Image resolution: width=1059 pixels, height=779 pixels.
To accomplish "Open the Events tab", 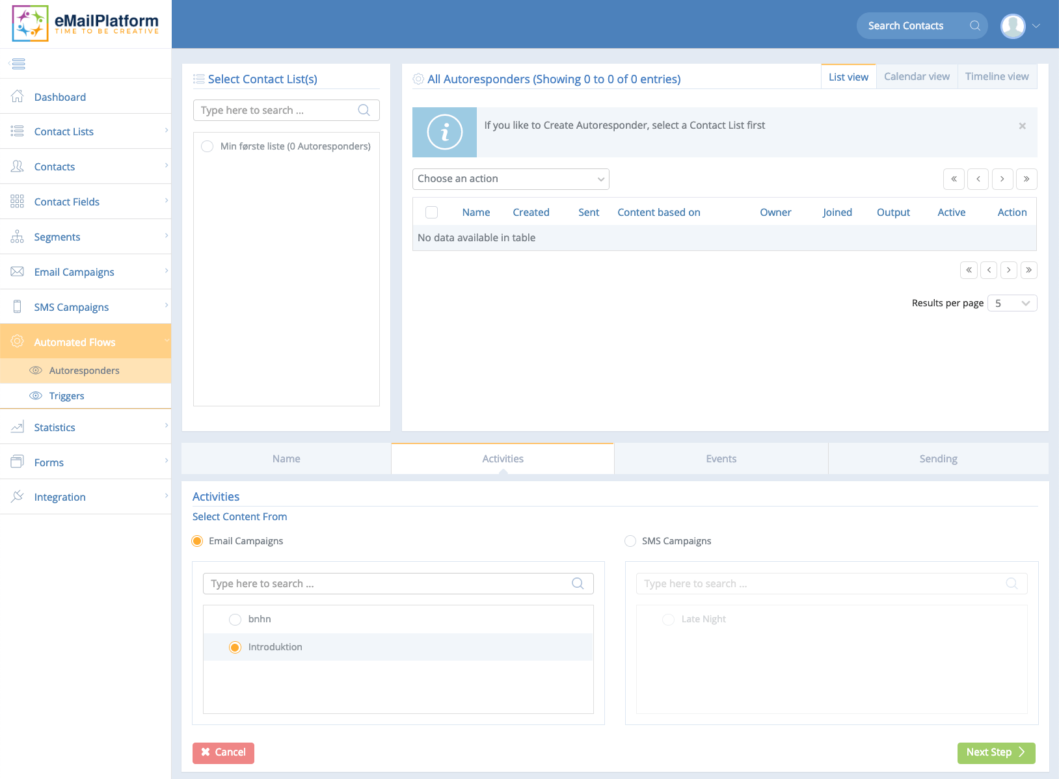I will [721, 458].
